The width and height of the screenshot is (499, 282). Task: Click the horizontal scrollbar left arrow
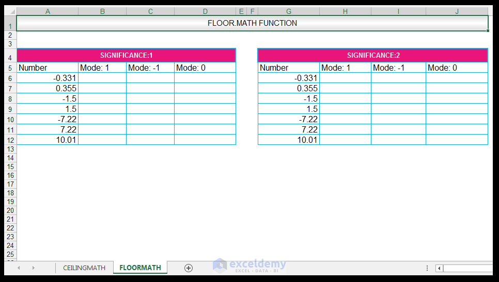click(440, 269)
